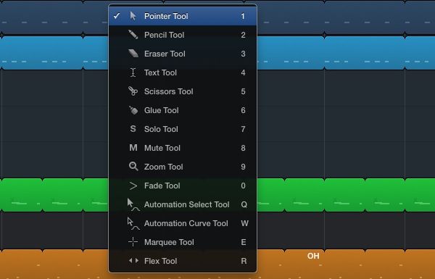Screen dimensions: 435x279
Task: Pick Text Tool in the tool menu
Action: coord(183,72)
